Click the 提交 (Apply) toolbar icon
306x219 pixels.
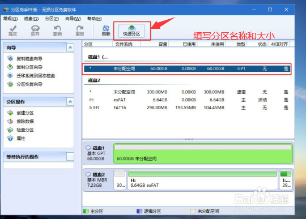pos(13,31)
